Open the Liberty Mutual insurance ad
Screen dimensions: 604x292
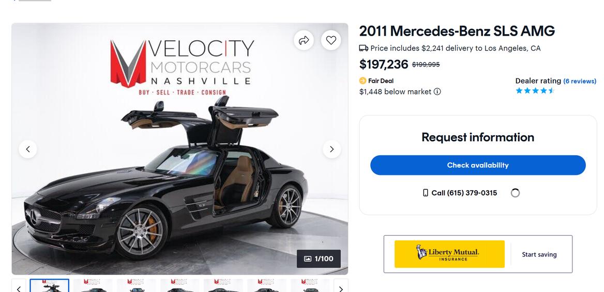tap(449, 254)
